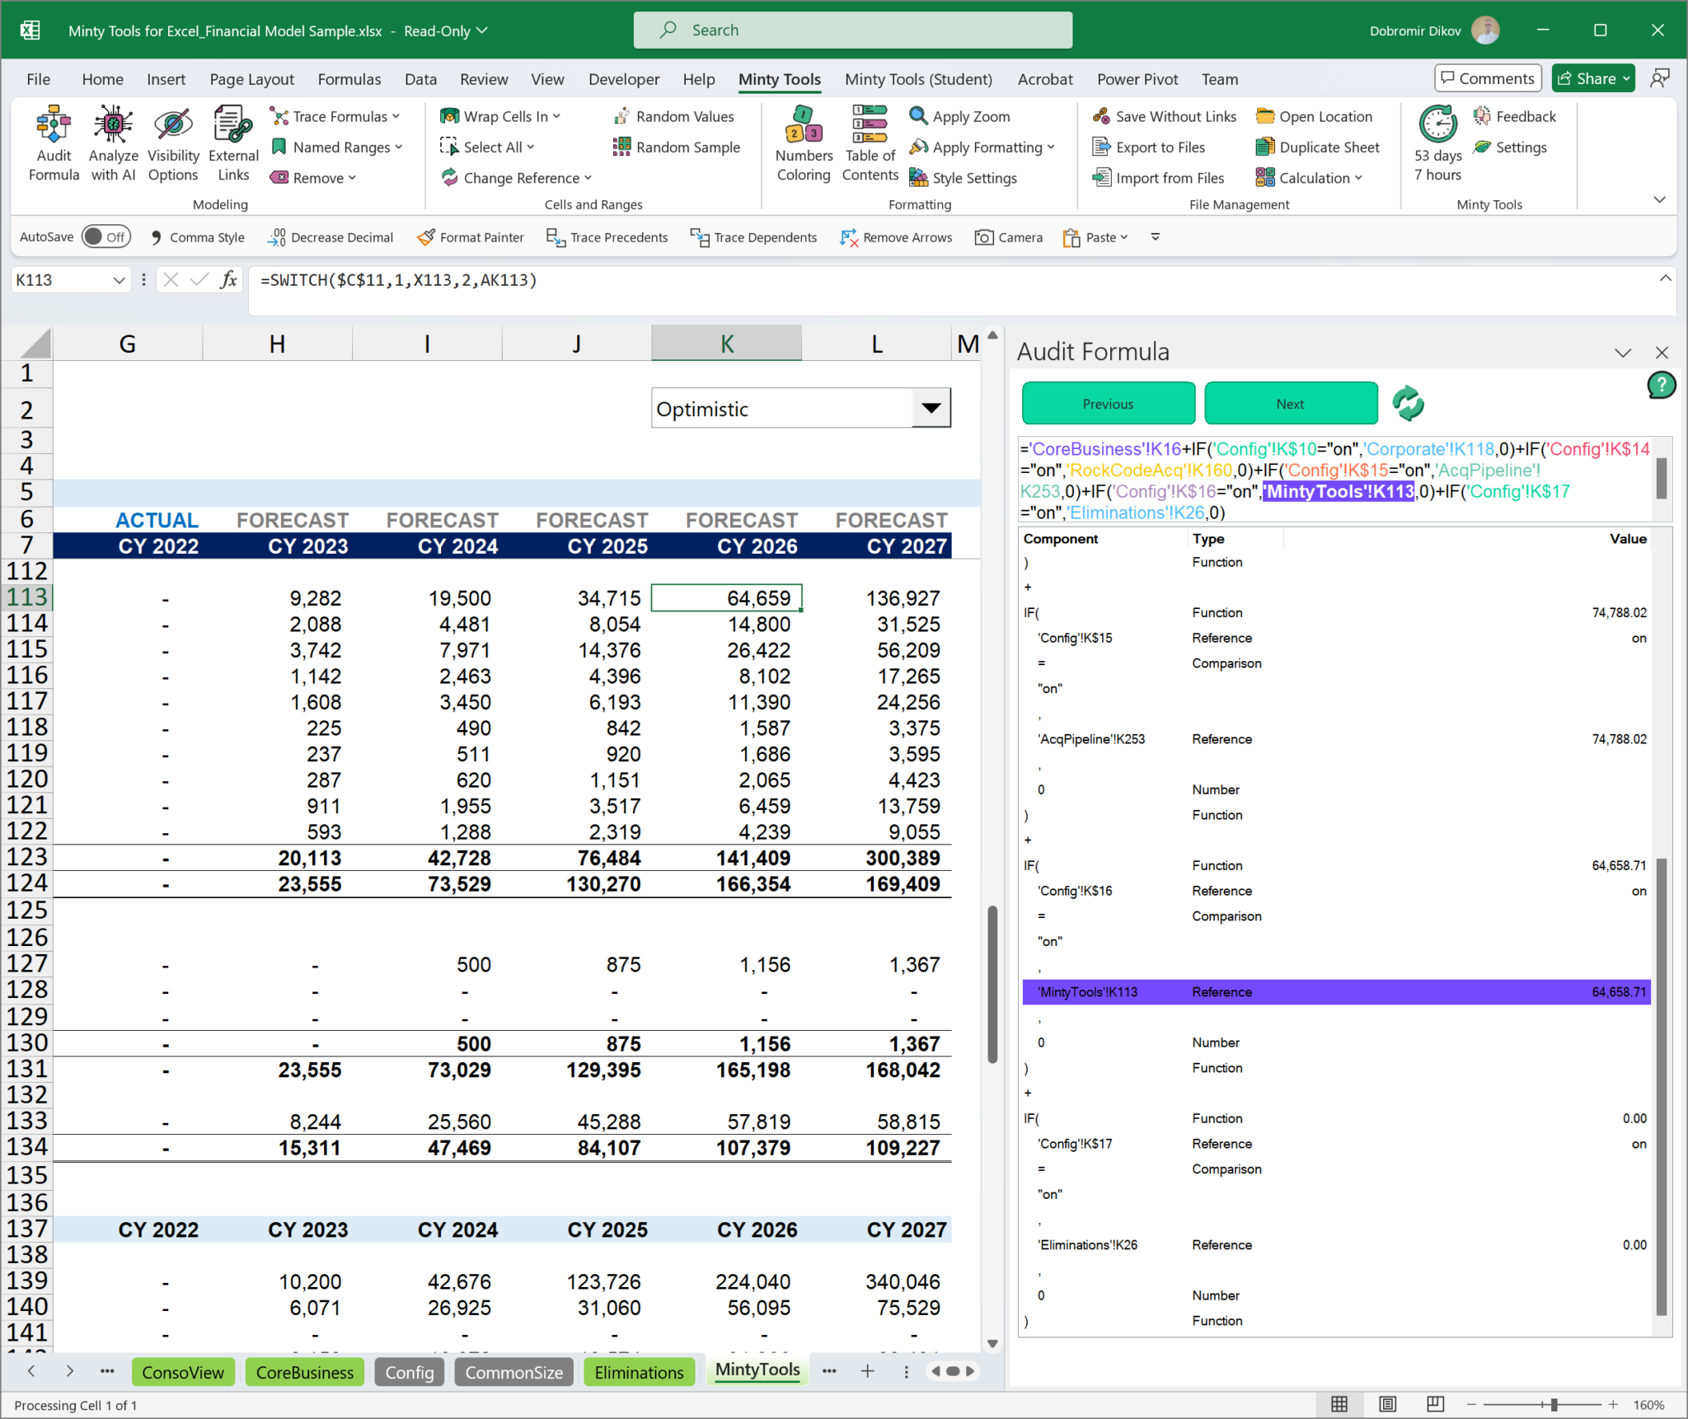This screenshot has height=1419, width=1688.
Task: Open Comments pane button
Action: click(1488, 78)
